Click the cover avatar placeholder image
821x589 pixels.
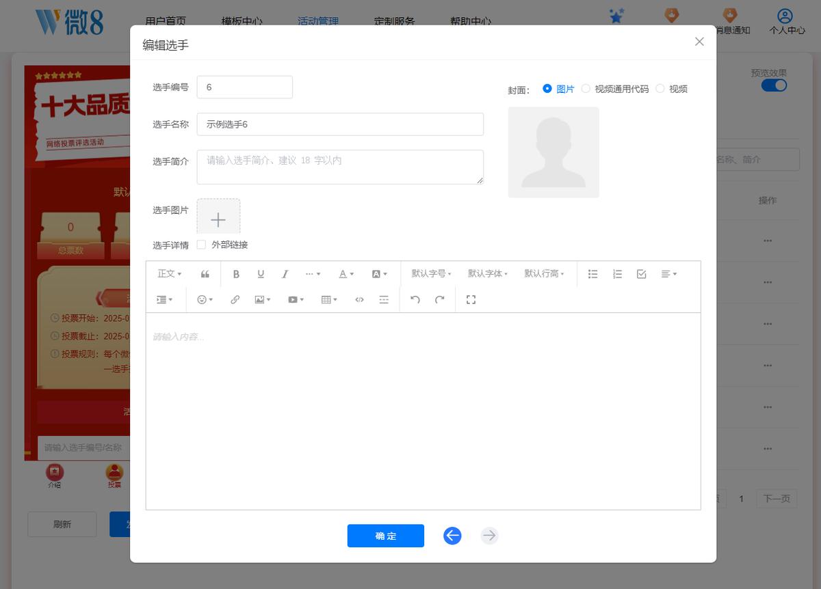(553, 152)
